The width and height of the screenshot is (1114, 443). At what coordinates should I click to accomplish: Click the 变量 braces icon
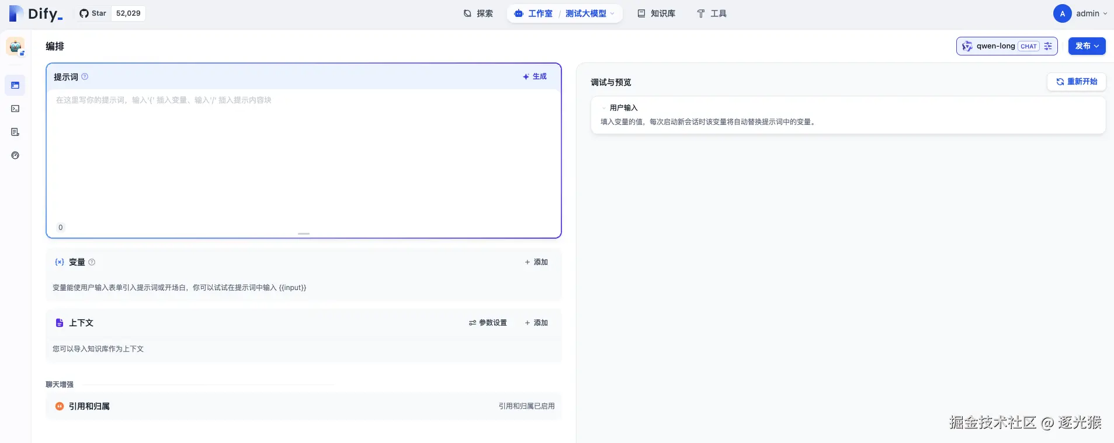pos(60,262)
